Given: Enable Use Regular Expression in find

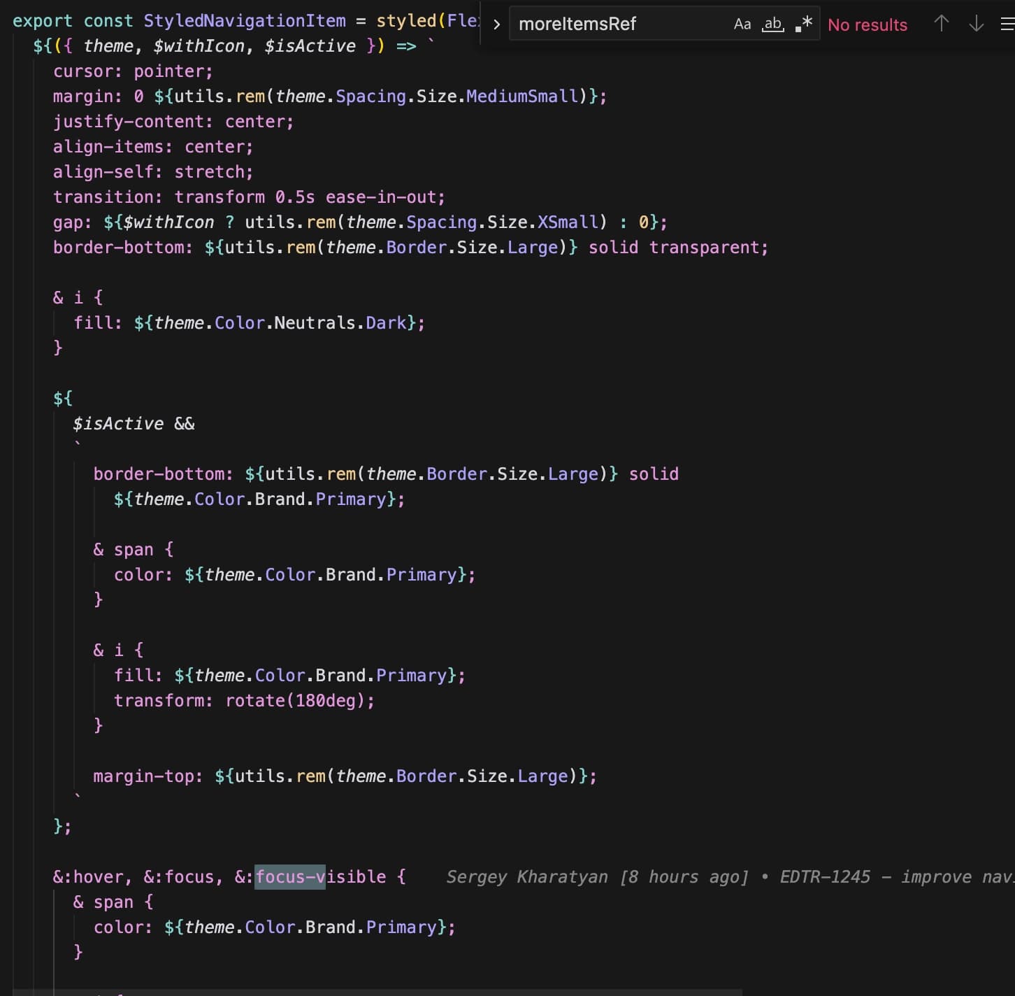Looking at the screenshot, I should (804, 24).
